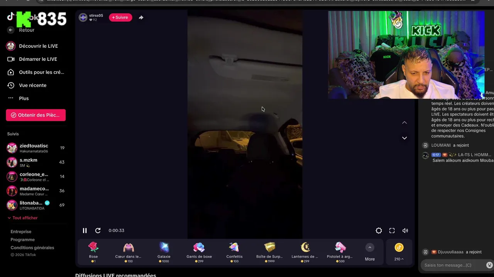Click Obtenir des Pièces button

pos(36,115)
